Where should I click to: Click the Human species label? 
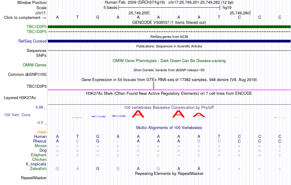coord(40,136)
